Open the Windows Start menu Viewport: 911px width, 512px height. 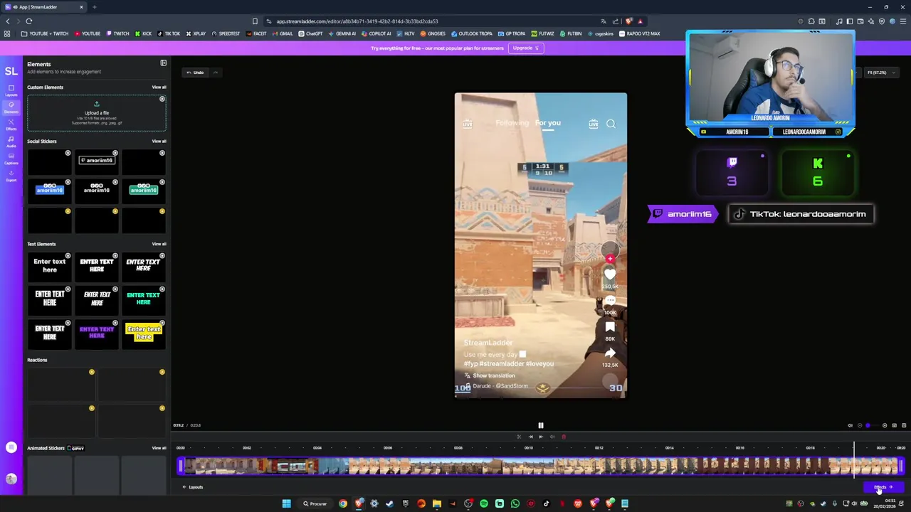(286, 503)
